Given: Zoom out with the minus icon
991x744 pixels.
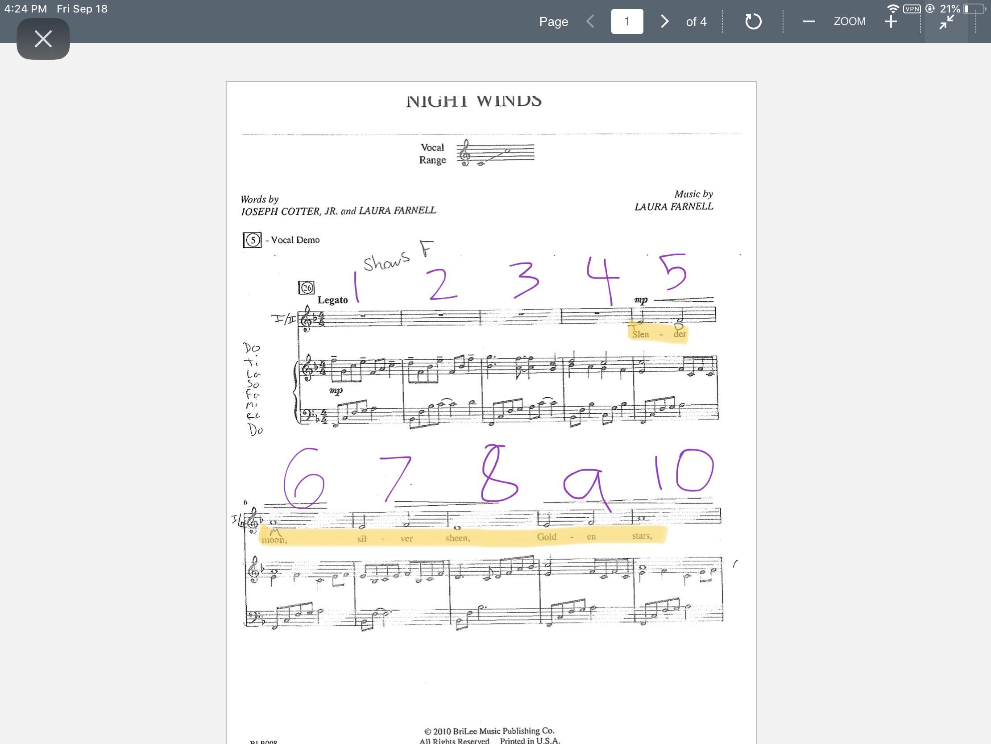Looking at the screenshot, I should click(x=808, y=21).
